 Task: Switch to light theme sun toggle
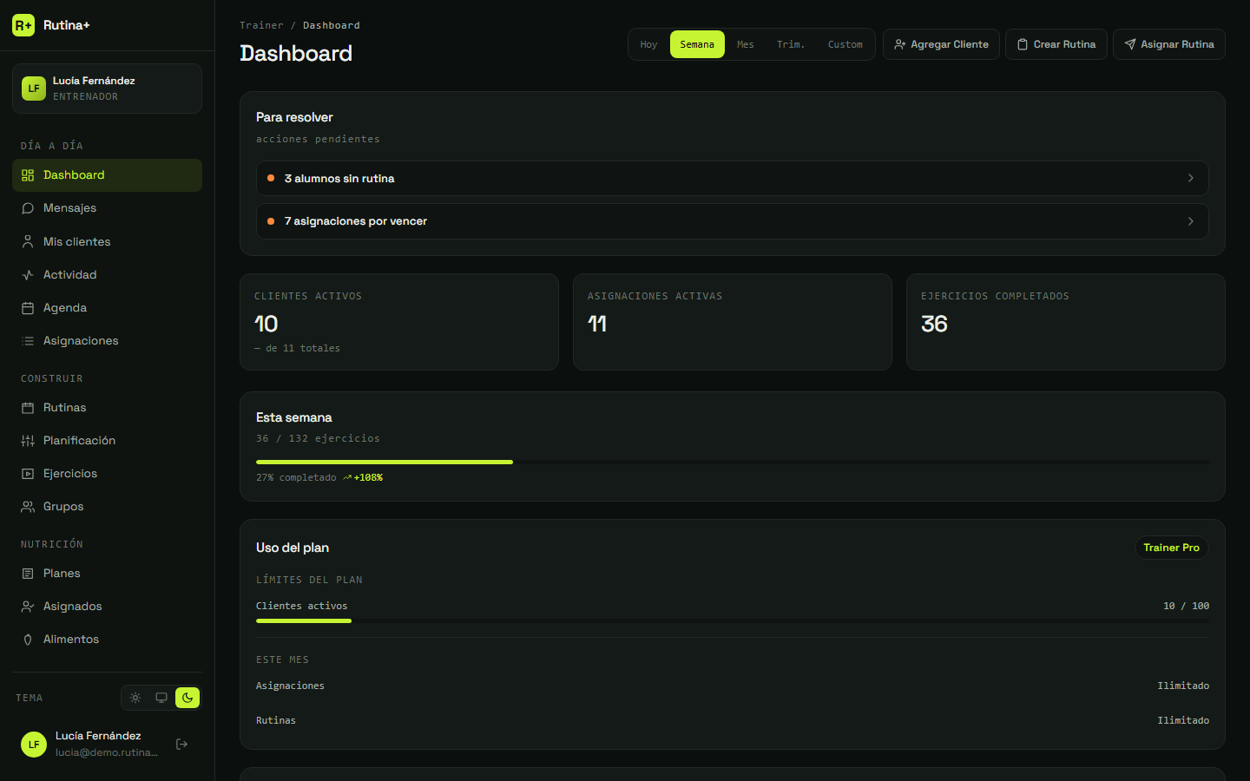click(135, 698)
